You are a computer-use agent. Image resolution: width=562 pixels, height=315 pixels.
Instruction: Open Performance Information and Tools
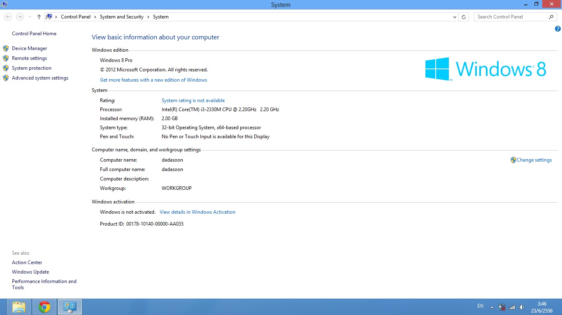(44, 284)
